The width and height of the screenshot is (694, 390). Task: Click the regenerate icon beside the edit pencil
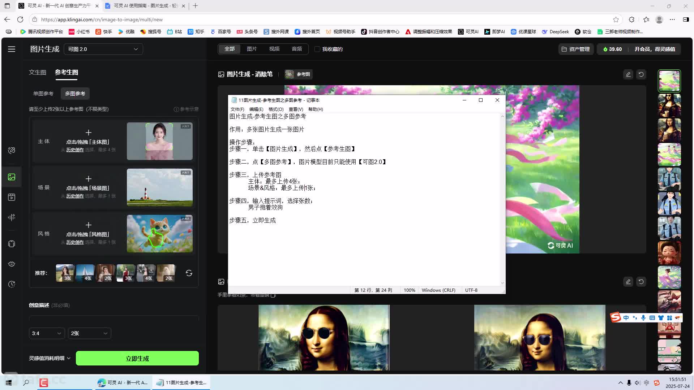coord(641,74)
